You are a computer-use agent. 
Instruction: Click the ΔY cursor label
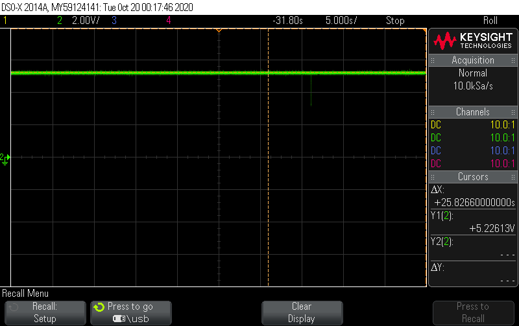[x=437, y=268]
